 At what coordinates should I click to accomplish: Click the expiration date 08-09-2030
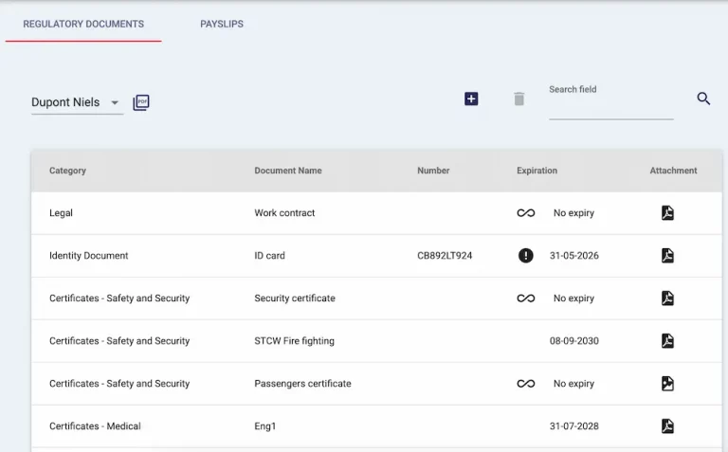click(x=574, y=341)
